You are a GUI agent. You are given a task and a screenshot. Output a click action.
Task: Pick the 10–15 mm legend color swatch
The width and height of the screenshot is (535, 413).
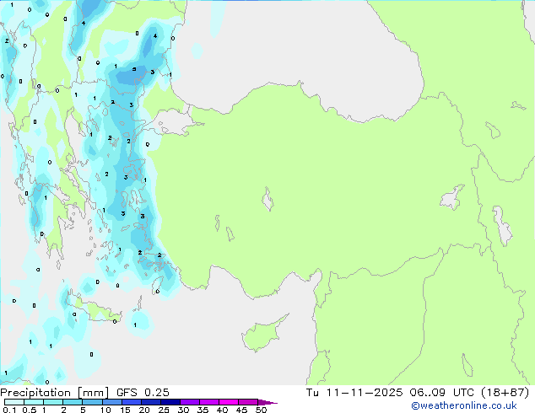pos(112,402)
